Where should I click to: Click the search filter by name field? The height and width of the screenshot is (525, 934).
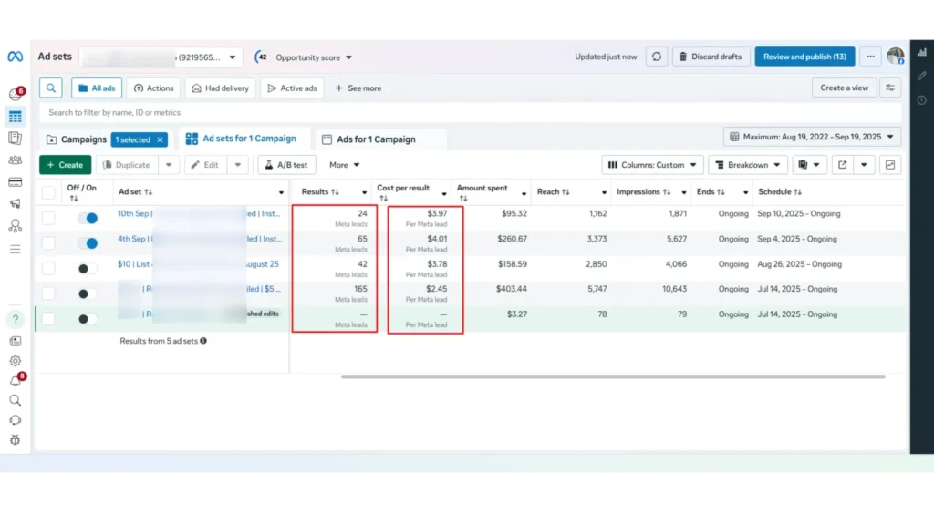click(x=471, y=112)
